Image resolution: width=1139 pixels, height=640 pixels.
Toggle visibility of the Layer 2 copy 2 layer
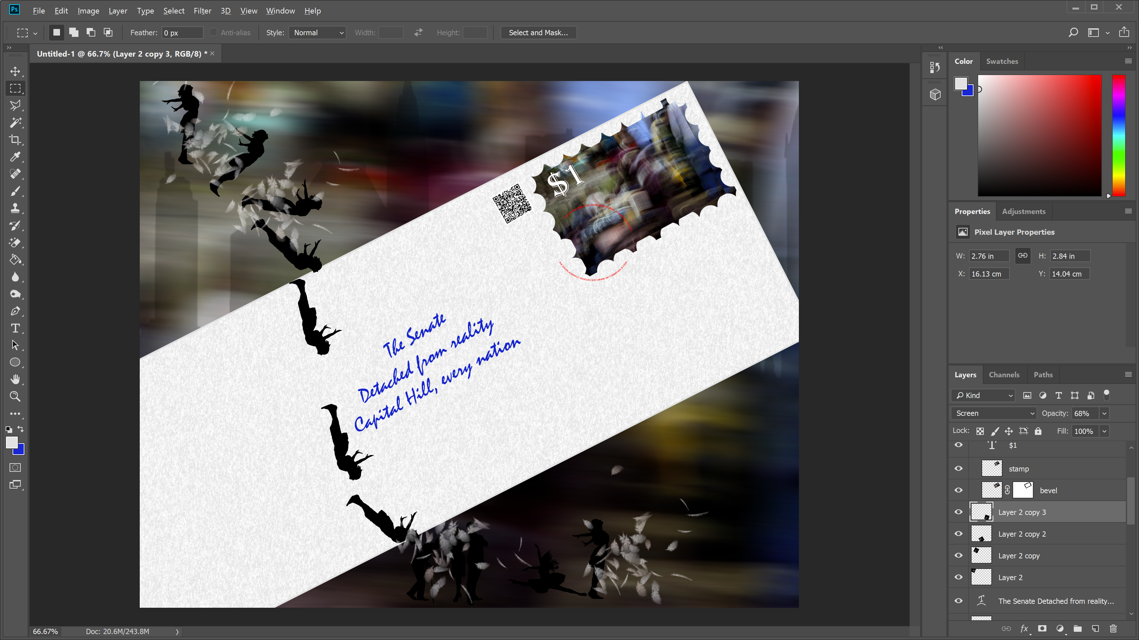tap(959, 534)
